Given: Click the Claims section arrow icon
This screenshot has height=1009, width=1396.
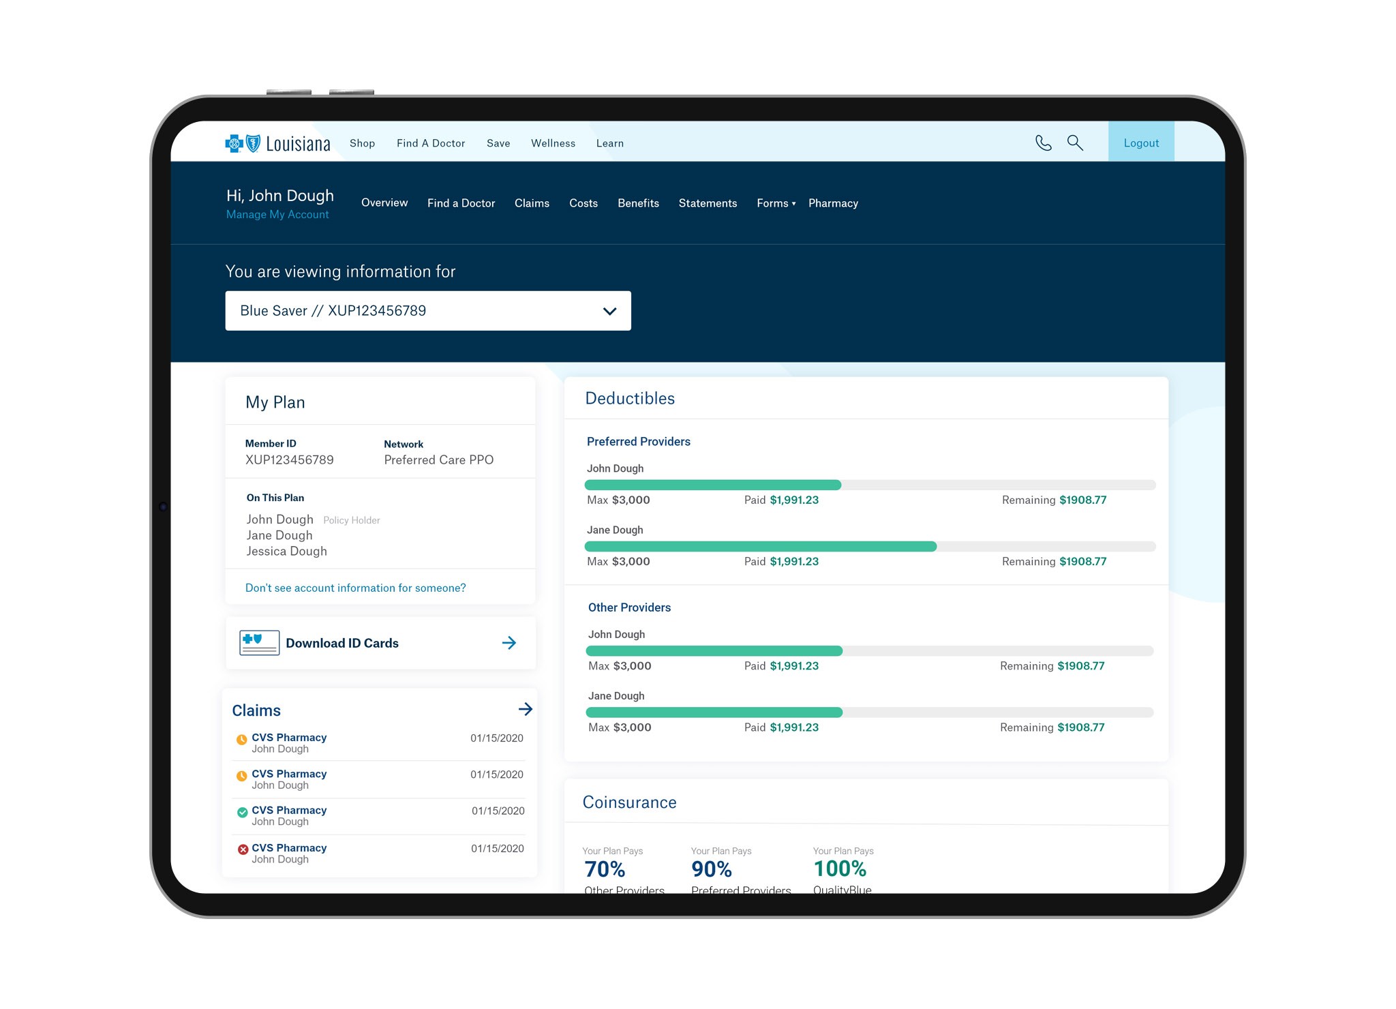Looking at the screenshot, I should click(x=525, y=709).
